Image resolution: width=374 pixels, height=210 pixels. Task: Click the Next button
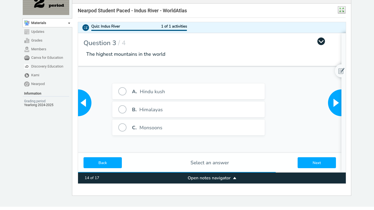[x=317, y=163]
